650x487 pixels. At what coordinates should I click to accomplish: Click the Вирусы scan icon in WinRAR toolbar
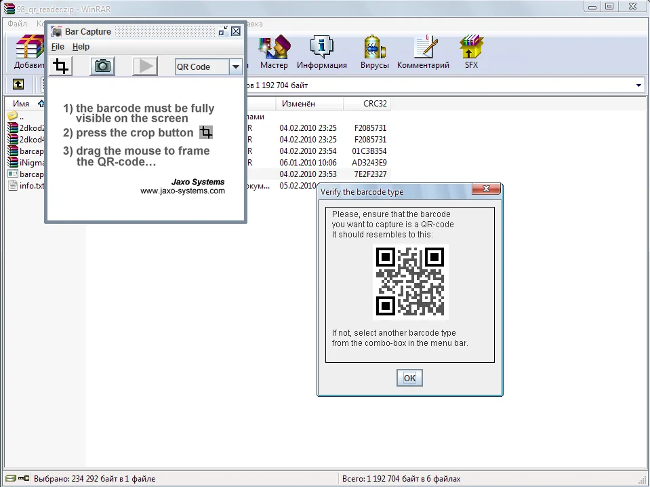pos(375,52)
